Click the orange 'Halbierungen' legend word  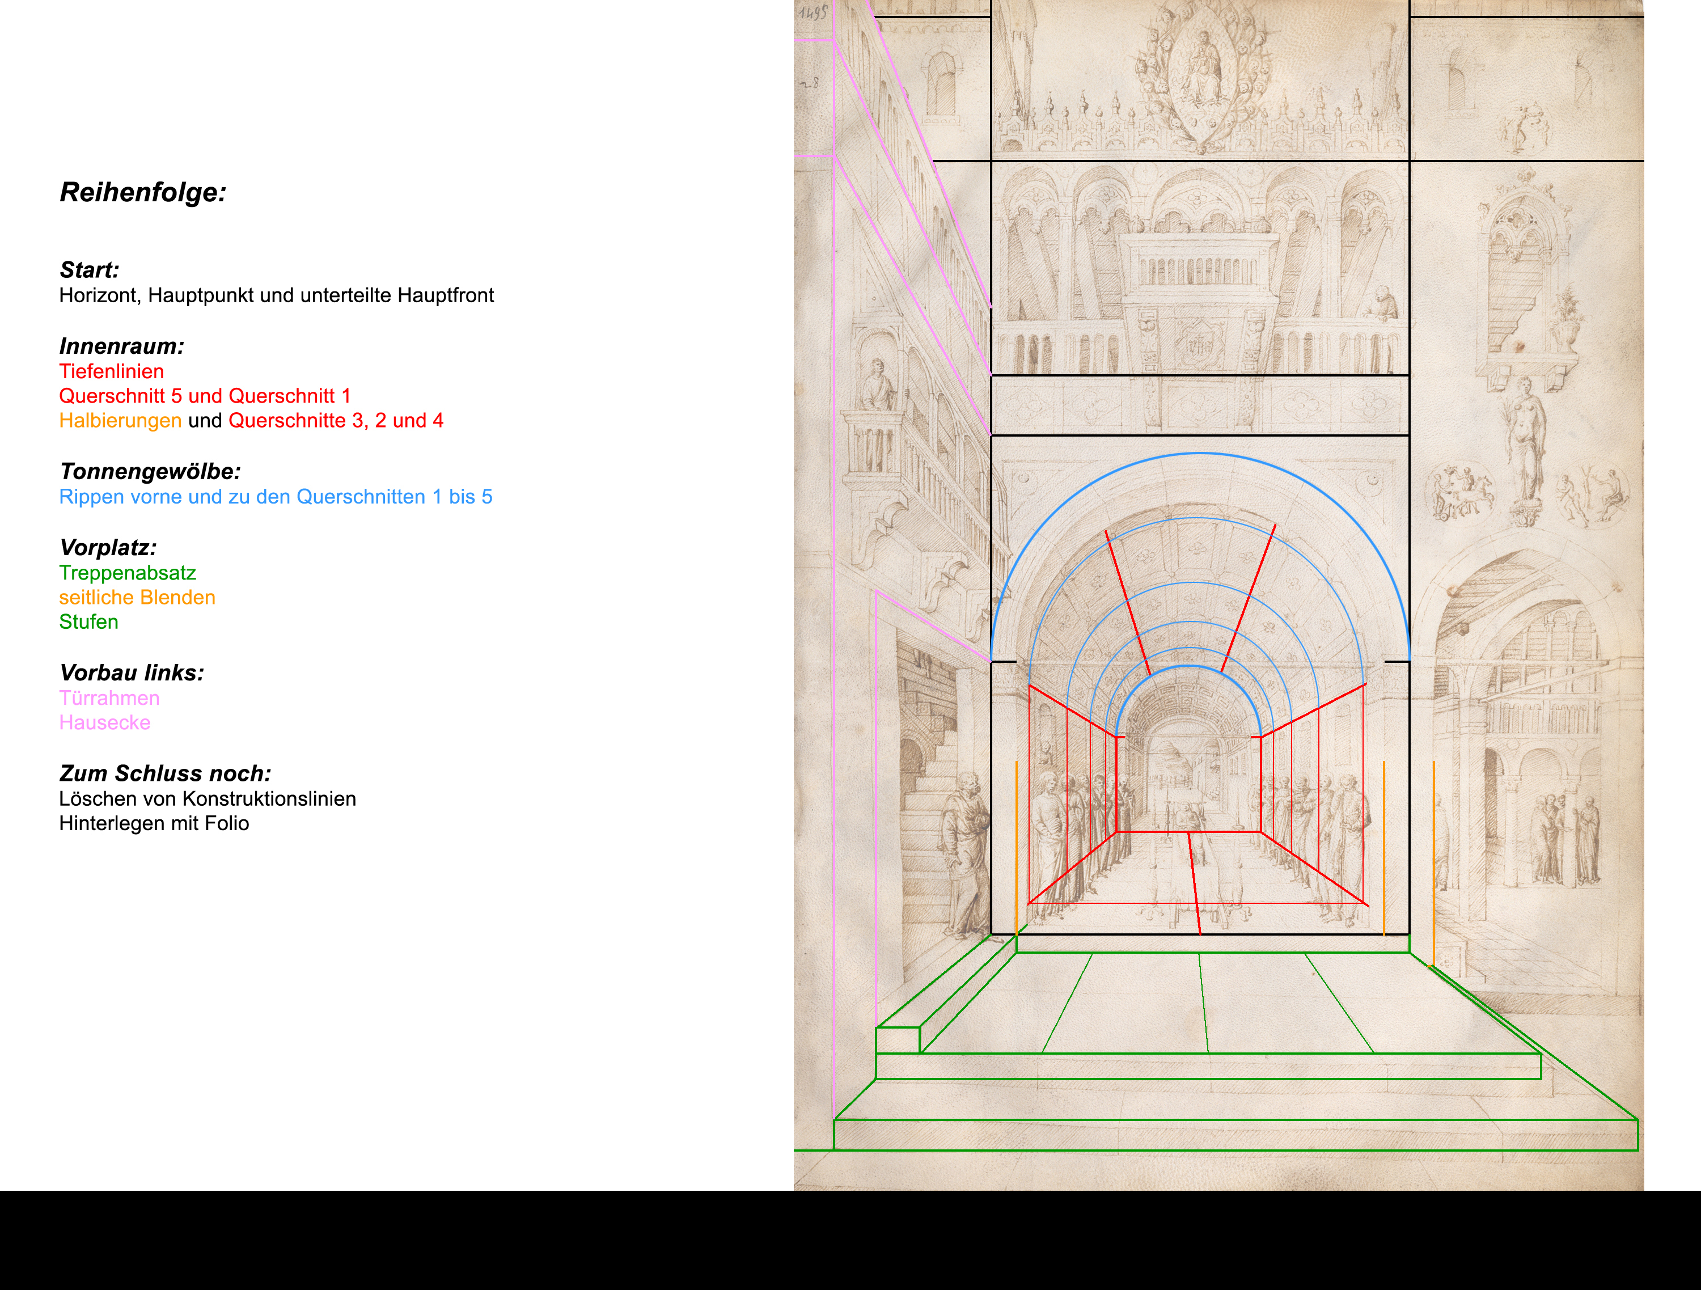(120, 421)
